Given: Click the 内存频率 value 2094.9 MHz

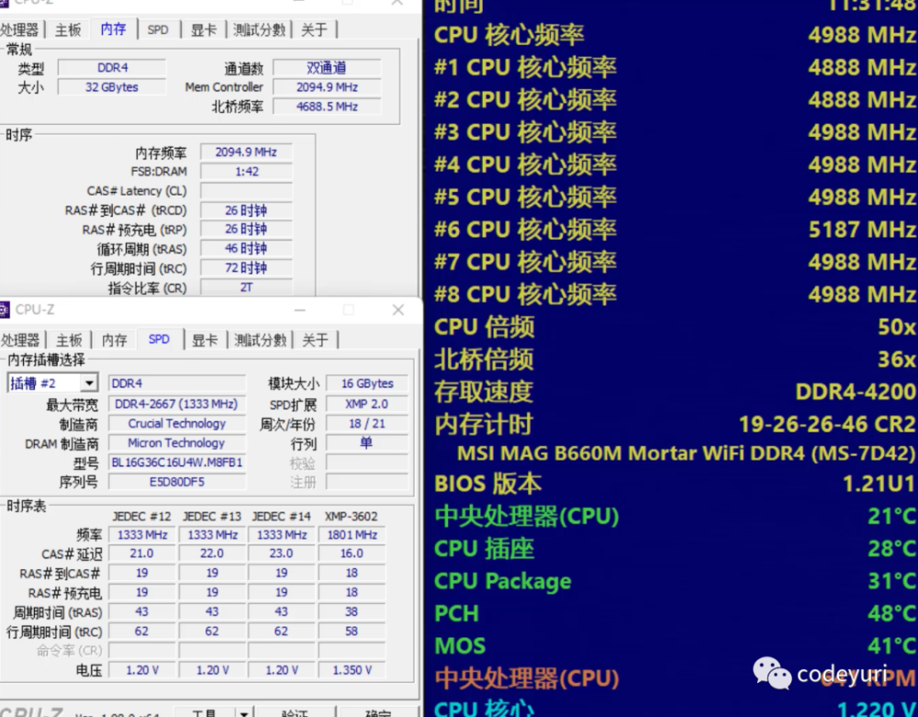Looking at the screenshot, I should pyautogui.click(x=246, y=152).
